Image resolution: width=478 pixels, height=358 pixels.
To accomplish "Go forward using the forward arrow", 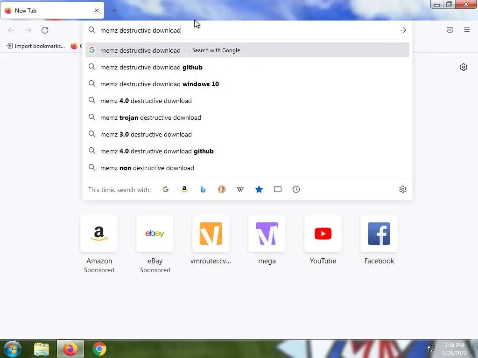I will pyautogui.click(x=28, y=30).
